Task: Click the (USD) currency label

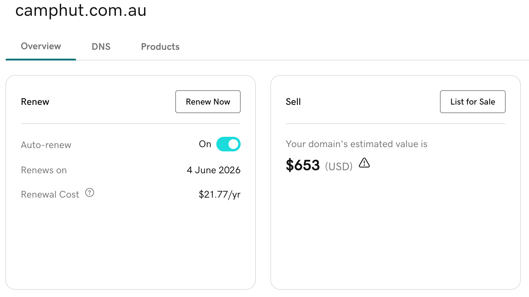Action: click(339, 167)
